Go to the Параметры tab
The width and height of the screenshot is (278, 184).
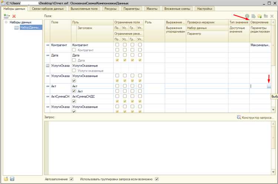coord(131,9)
